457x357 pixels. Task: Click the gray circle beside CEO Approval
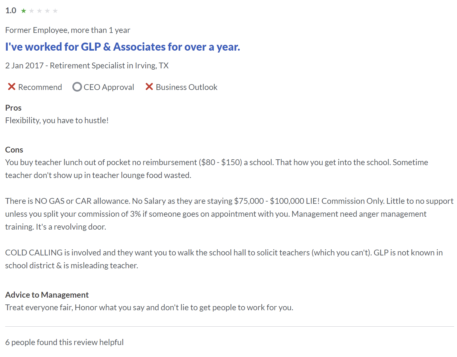(77, 87)
